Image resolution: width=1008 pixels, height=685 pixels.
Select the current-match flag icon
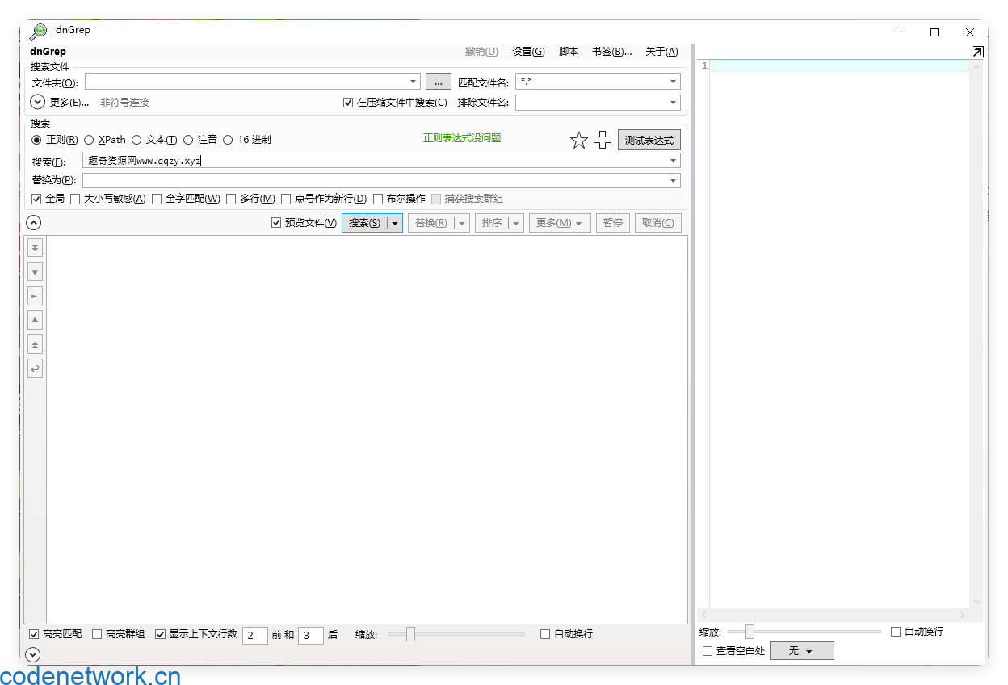tap(35, 296)
